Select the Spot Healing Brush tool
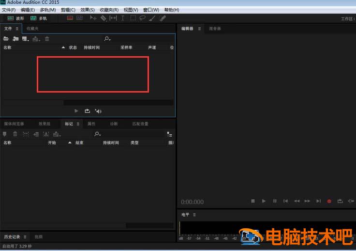Image resolution: width=356 pixels, height=251 pixels. 163,18
